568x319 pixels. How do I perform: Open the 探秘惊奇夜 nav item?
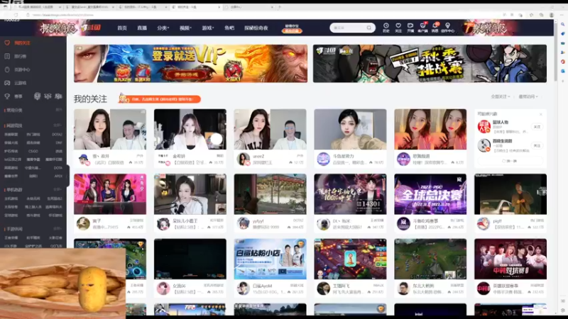coord(256,28)
